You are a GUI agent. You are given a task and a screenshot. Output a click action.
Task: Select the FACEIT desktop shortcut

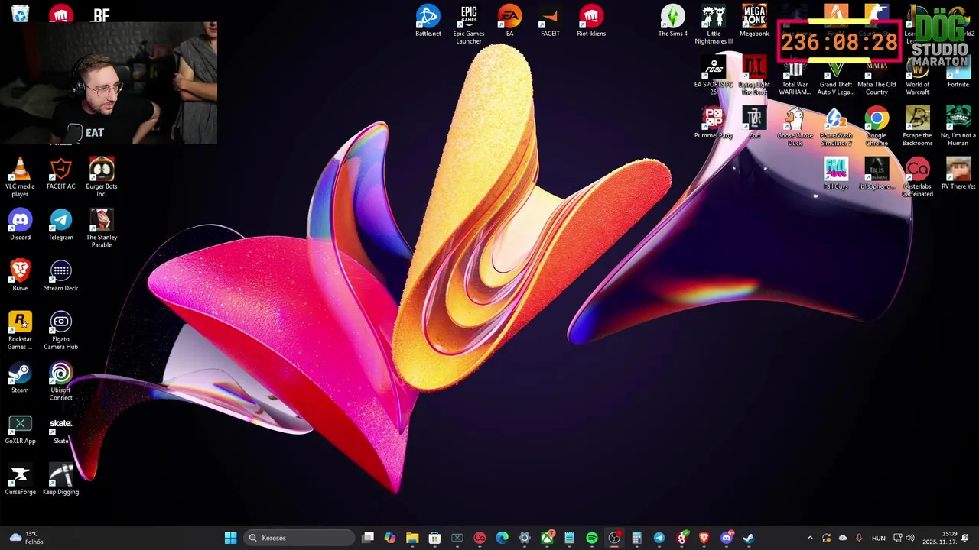tap(550, 21)
